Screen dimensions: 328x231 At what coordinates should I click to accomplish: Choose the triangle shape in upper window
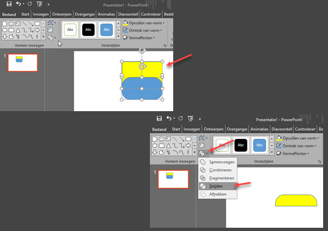click(x=18, y=30)
